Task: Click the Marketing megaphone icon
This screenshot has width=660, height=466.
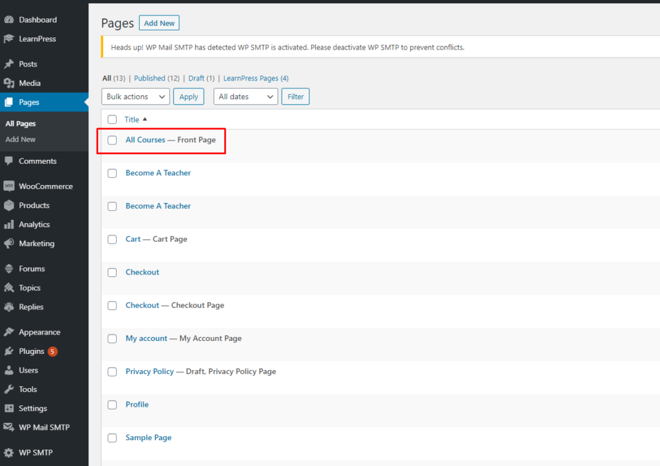Action: (9, 244)
